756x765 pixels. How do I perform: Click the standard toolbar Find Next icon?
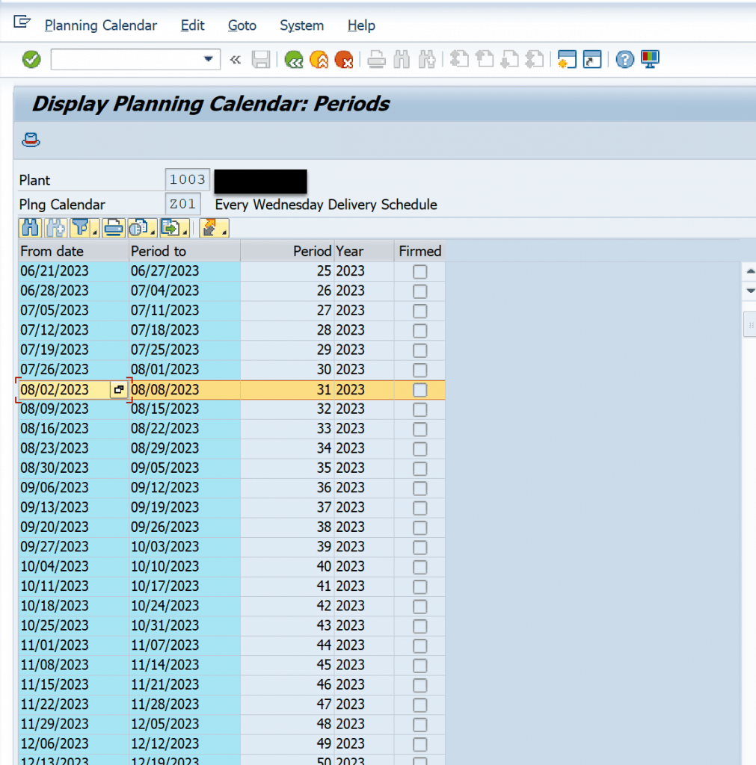click(427, 60)
